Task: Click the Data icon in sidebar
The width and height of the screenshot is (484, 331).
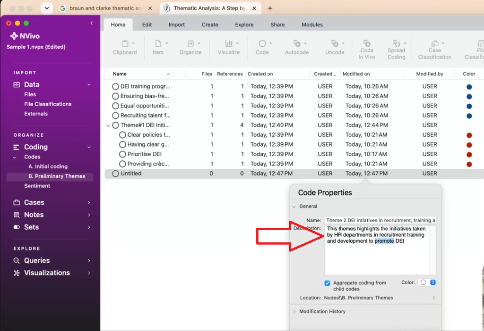Action: click(17, 85)
